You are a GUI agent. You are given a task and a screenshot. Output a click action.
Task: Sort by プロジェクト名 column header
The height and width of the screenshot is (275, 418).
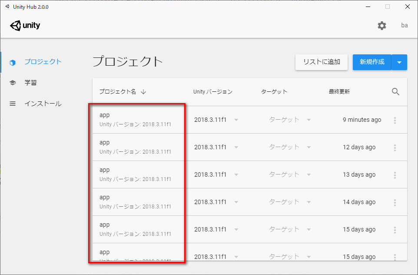pos(118,91)
